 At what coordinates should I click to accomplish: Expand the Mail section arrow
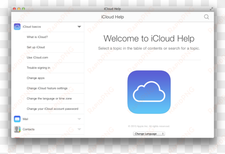(x=79, y=119)
